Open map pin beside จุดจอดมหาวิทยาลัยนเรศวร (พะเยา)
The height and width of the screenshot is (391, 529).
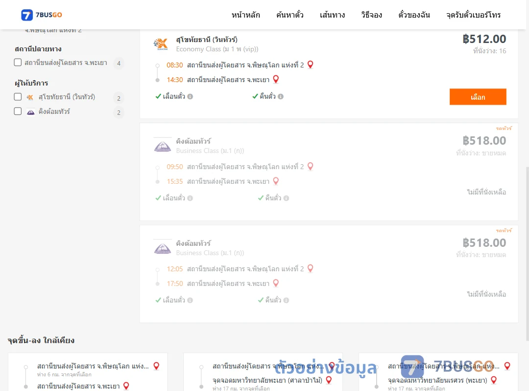tap(494, 380)
